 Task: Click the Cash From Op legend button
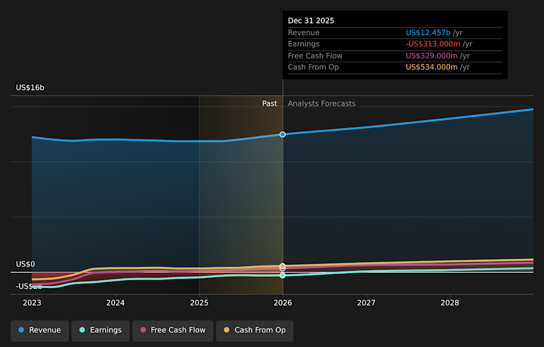[254, 330]
